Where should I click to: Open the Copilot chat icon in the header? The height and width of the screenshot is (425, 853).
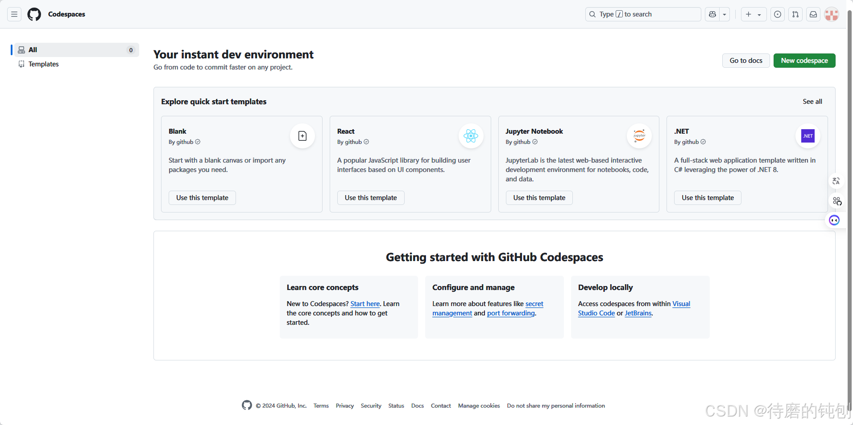(x=712, y=14)
